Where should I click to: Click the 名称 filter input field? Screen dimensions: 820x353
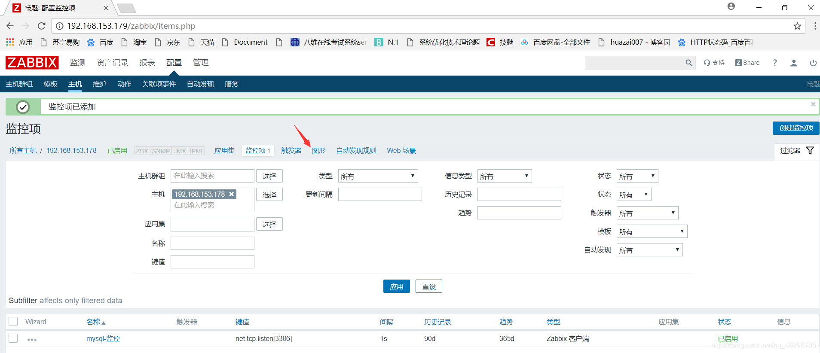[212, 243]
